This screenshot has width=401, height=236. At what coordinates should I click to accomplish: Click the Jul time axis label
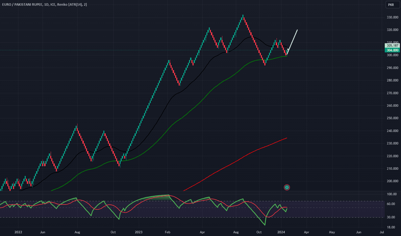(x=382, y=232)
